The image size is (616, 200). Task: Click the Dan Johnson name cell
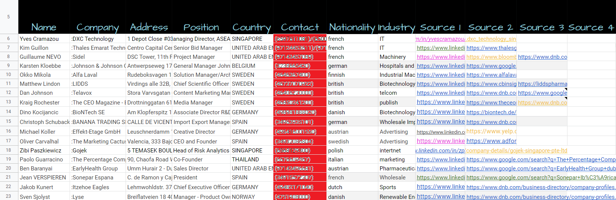pos(44,93)
